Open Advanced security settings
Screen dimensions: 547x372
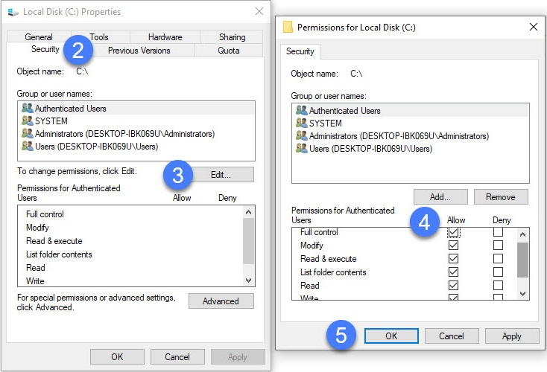(221, 301)
